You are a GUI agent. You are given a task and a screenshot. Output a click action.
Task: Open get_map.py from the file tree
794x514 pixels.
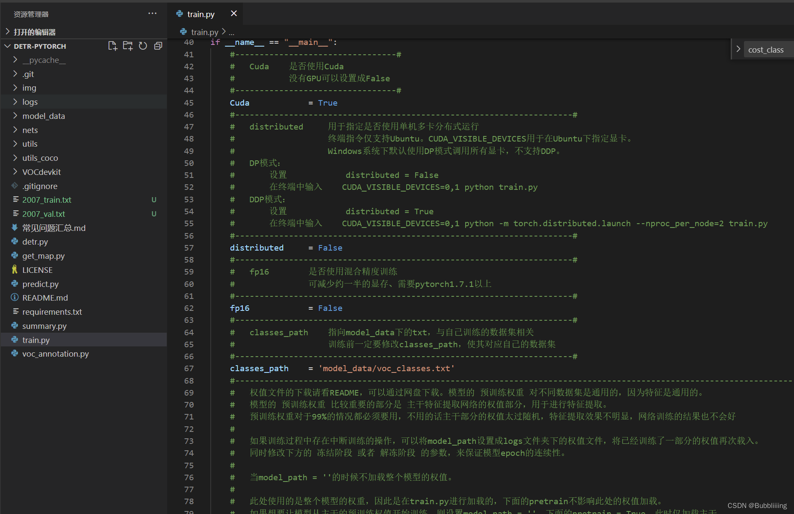[x=83, y=256]
